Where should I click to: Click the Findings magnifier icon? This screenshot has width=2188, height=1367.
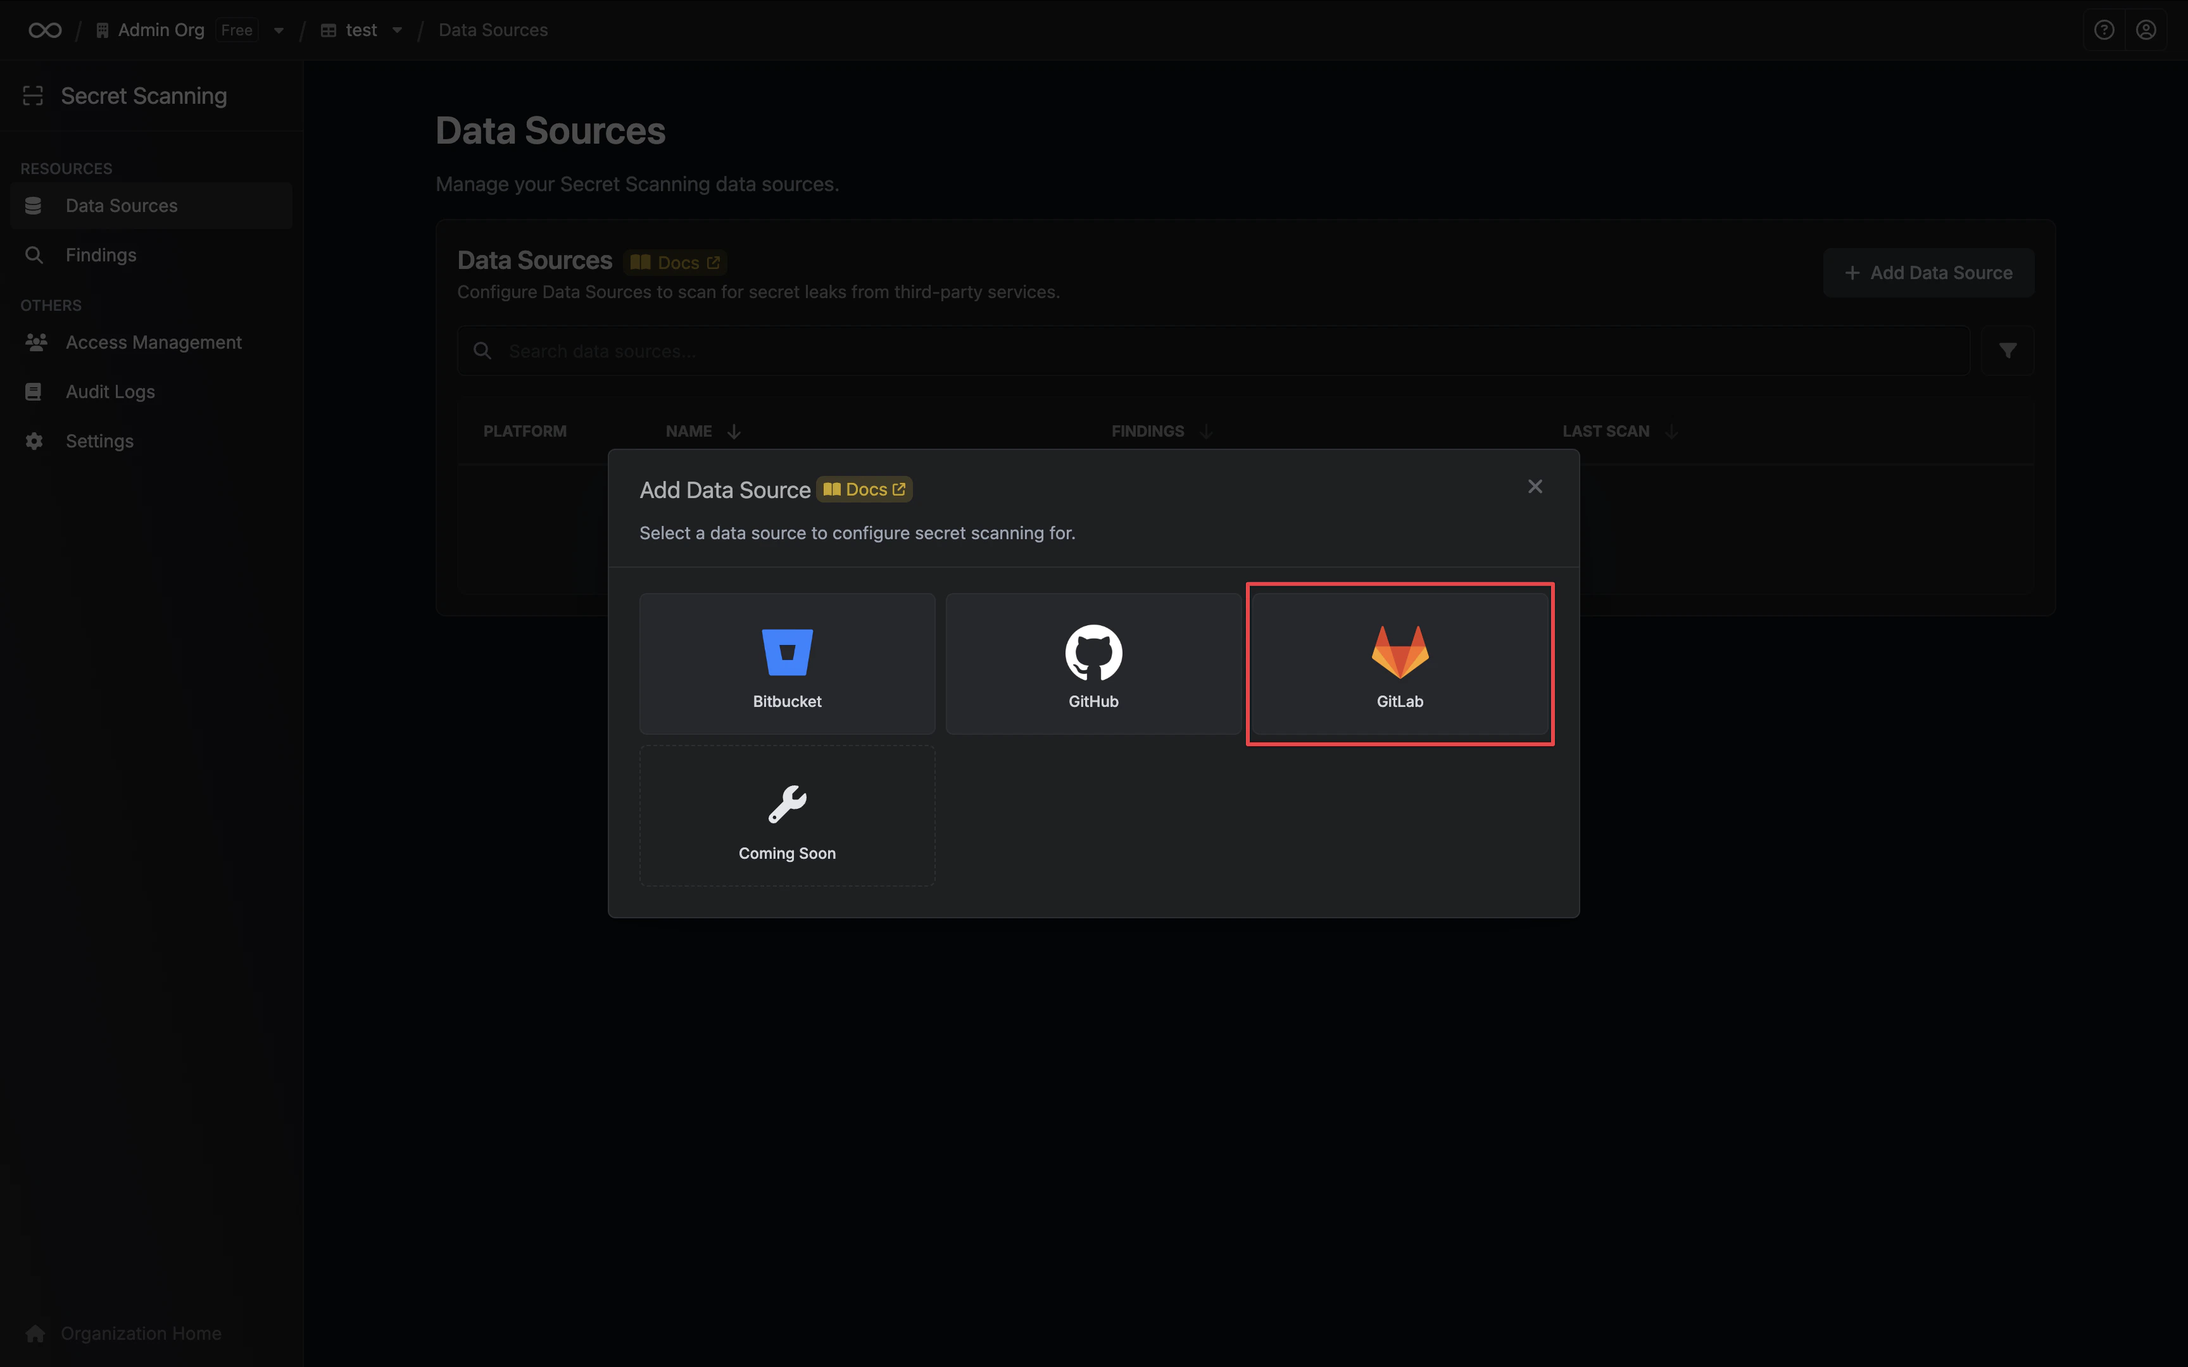(34, 255)
